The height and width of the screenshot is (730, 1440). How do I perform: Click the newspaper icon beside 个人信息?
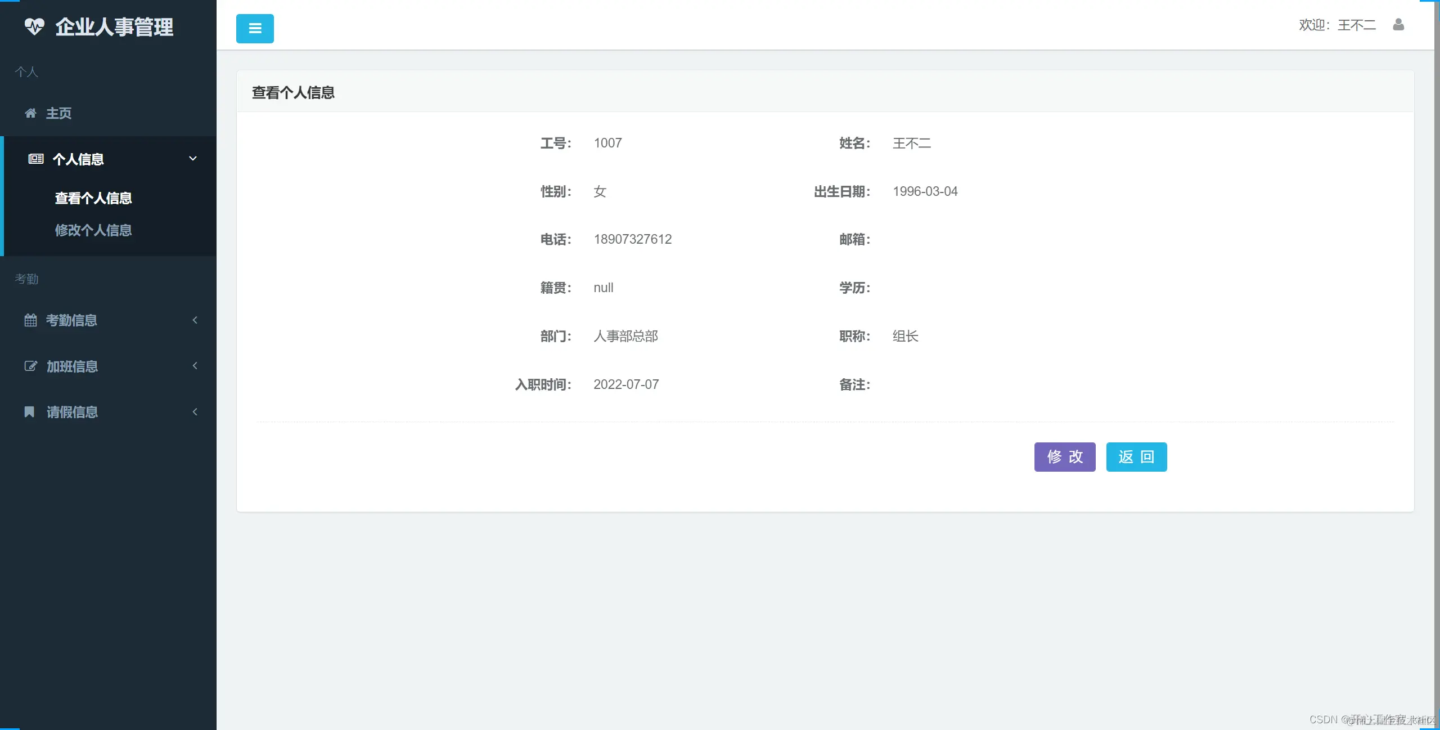[36, 159]
